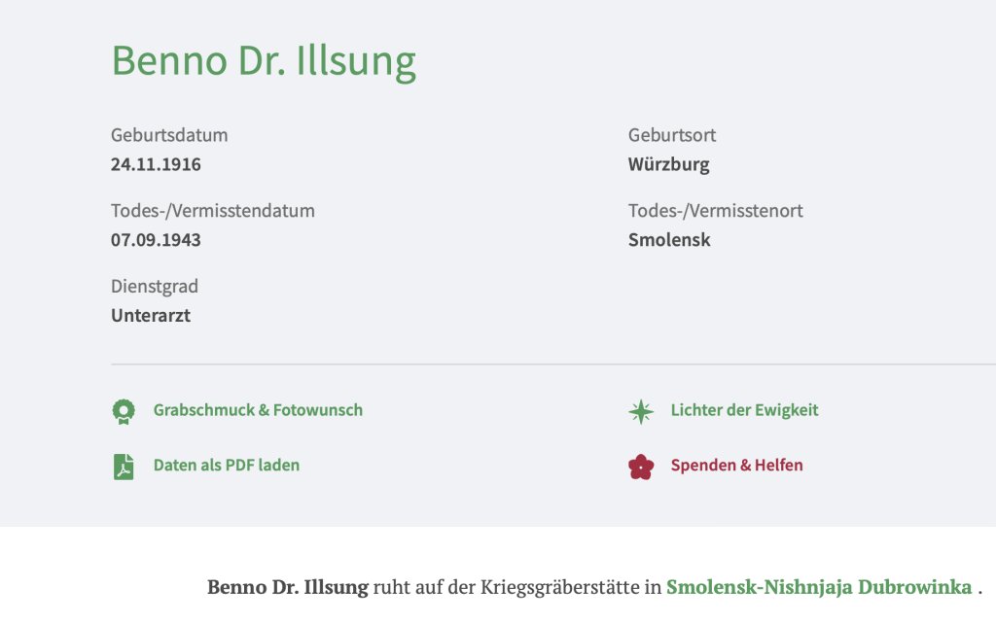
Task: Click the birthplace value Würzburg
Action: click(668, 164)
